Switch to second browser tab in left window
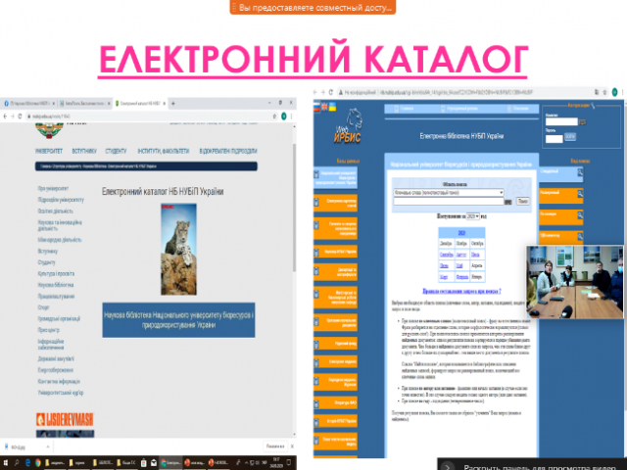Viewport: 627px width, 470px height. 85,104
